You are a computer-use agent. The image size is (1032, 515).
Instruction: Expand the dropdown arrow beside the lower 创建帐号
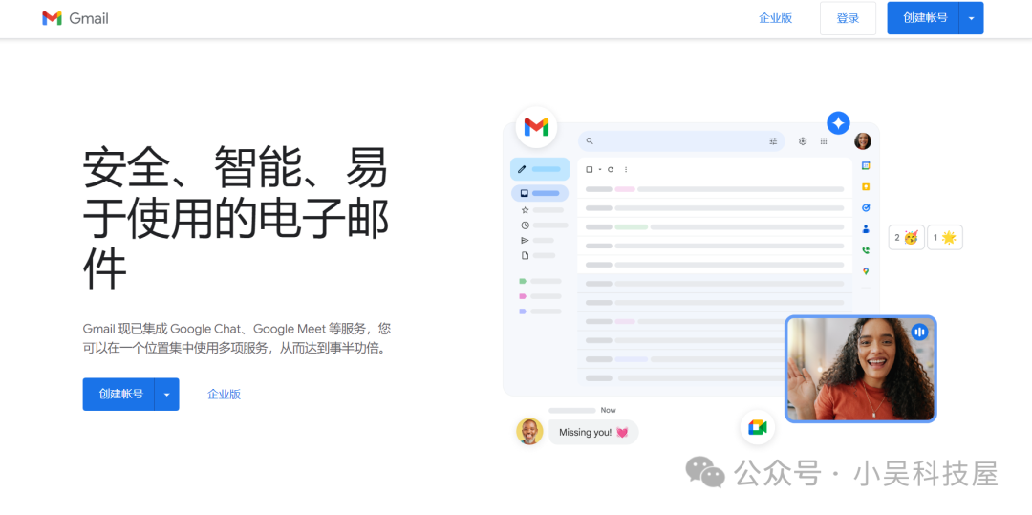(x=167, y=394)
